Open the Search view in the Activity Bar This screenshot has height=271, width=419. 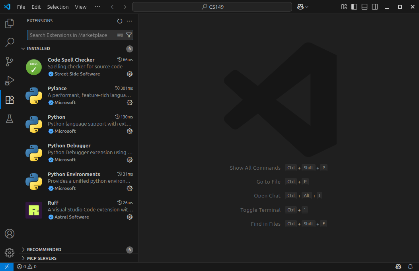point(9,42)
